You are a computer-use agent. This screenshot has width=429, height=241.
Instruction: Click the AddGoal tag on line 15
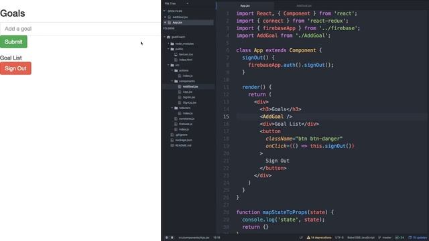(273, 116)
